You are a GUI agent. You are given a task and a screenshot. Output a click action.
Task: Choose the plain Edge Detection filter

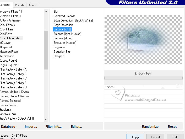(63, 25)
